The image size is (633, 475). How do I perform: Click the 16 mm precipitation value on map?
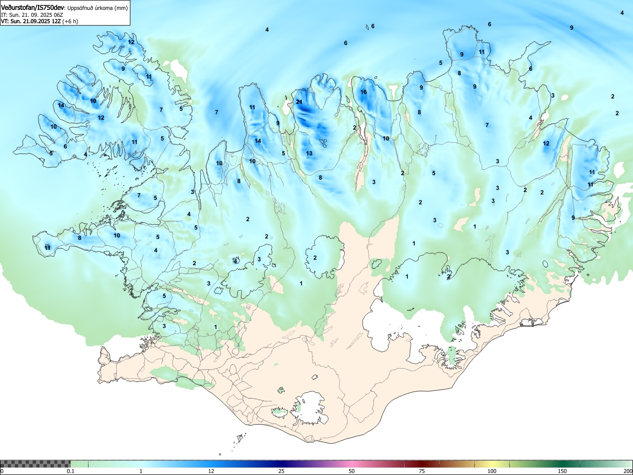364,92
